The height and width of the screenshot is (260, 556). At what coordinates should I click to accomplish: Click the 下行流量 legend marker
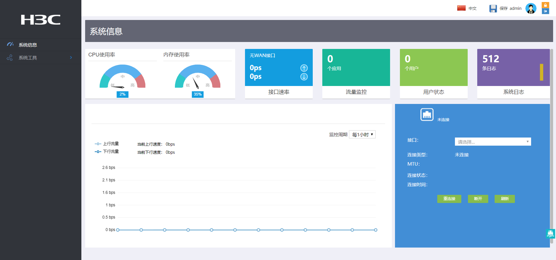click(x=98, y=152)
